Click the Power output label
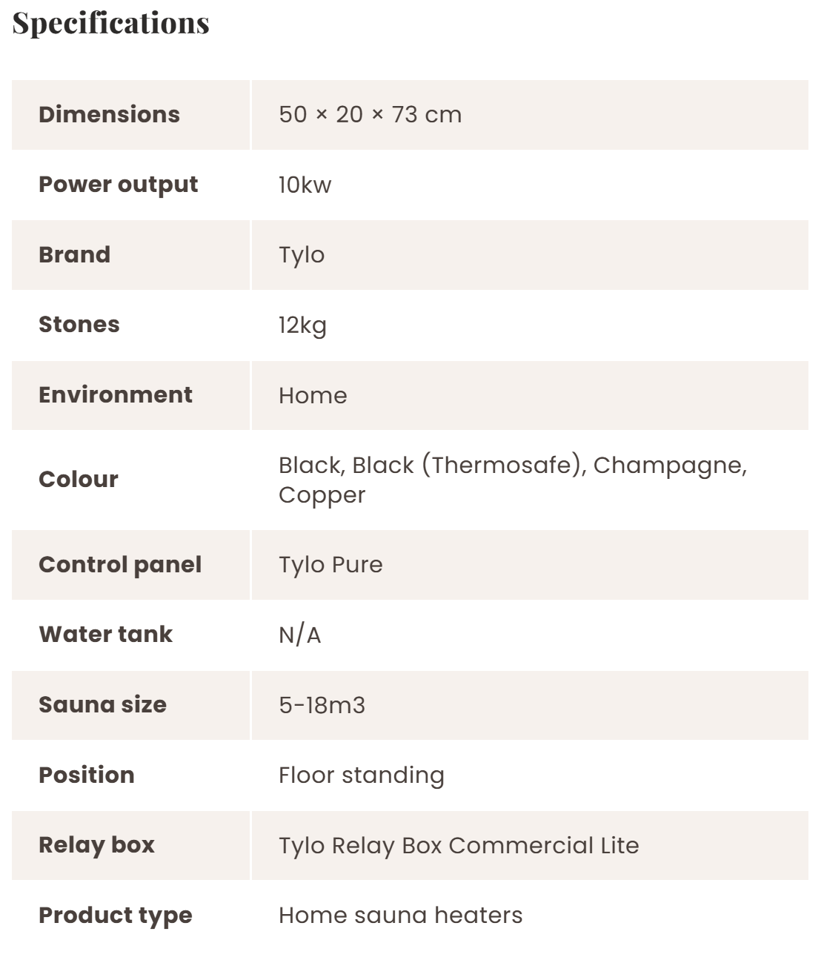This screenshot has height=963, width=824. tap(118, 185)
